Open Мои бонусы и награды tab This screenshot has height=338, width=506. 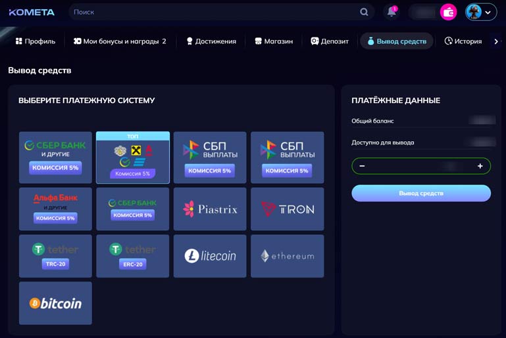119,41
